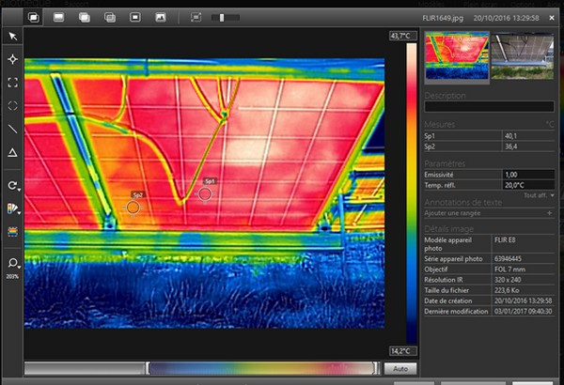Click Ajouter une rangée link

coord(452,213)
